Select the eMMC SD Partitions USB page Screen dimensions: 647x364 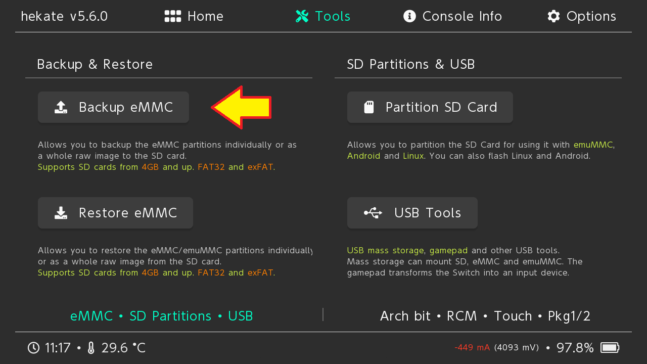pos(161,316)
